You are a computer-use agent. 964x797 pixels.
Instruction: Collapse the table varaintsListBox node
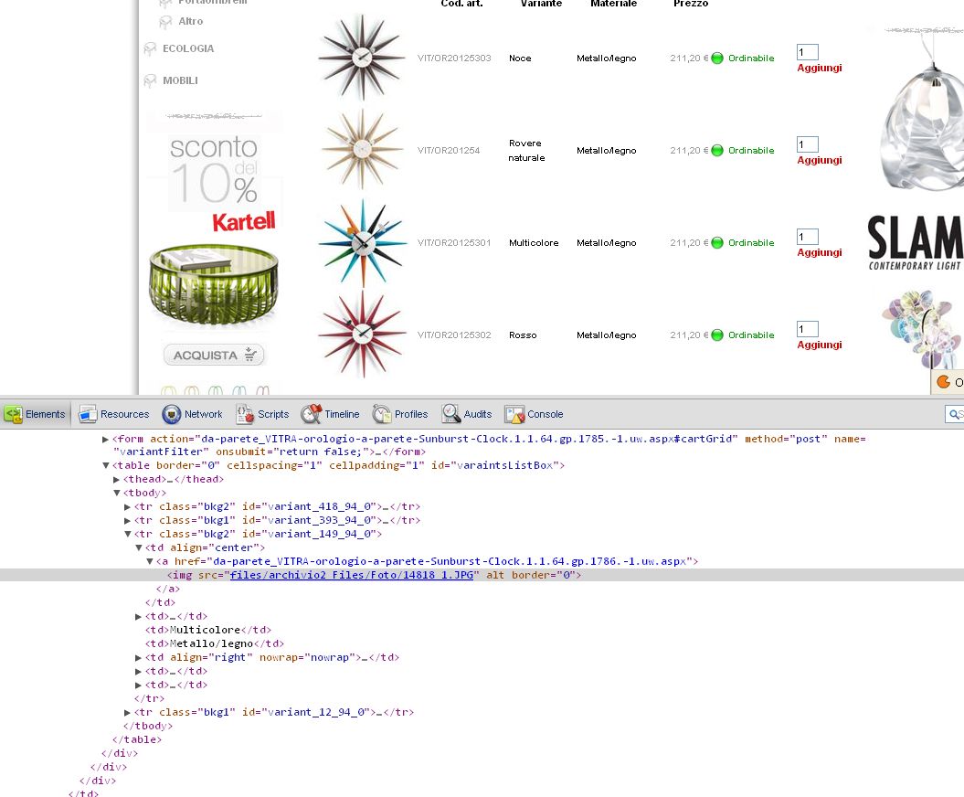click(105, 465)
